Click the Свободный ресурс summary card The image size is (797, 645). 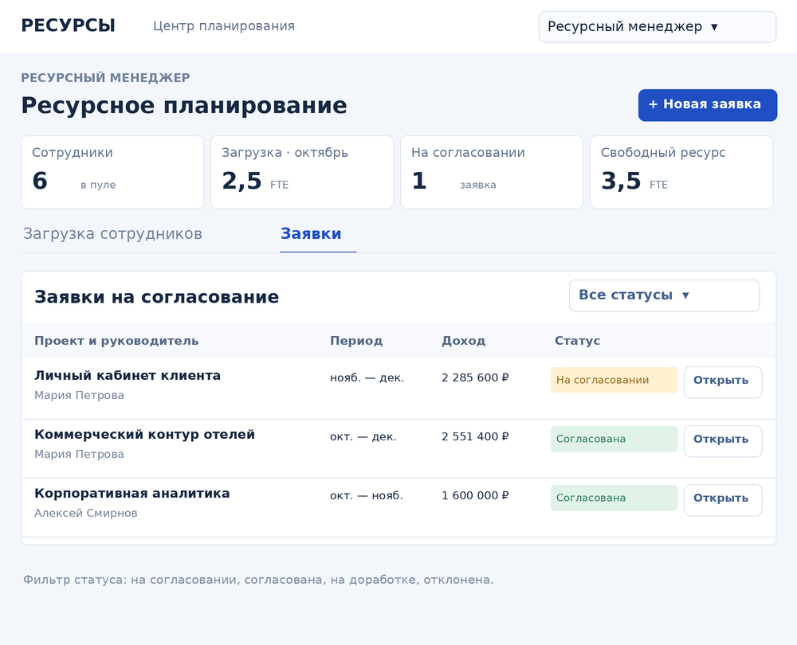tap(681, 172)
